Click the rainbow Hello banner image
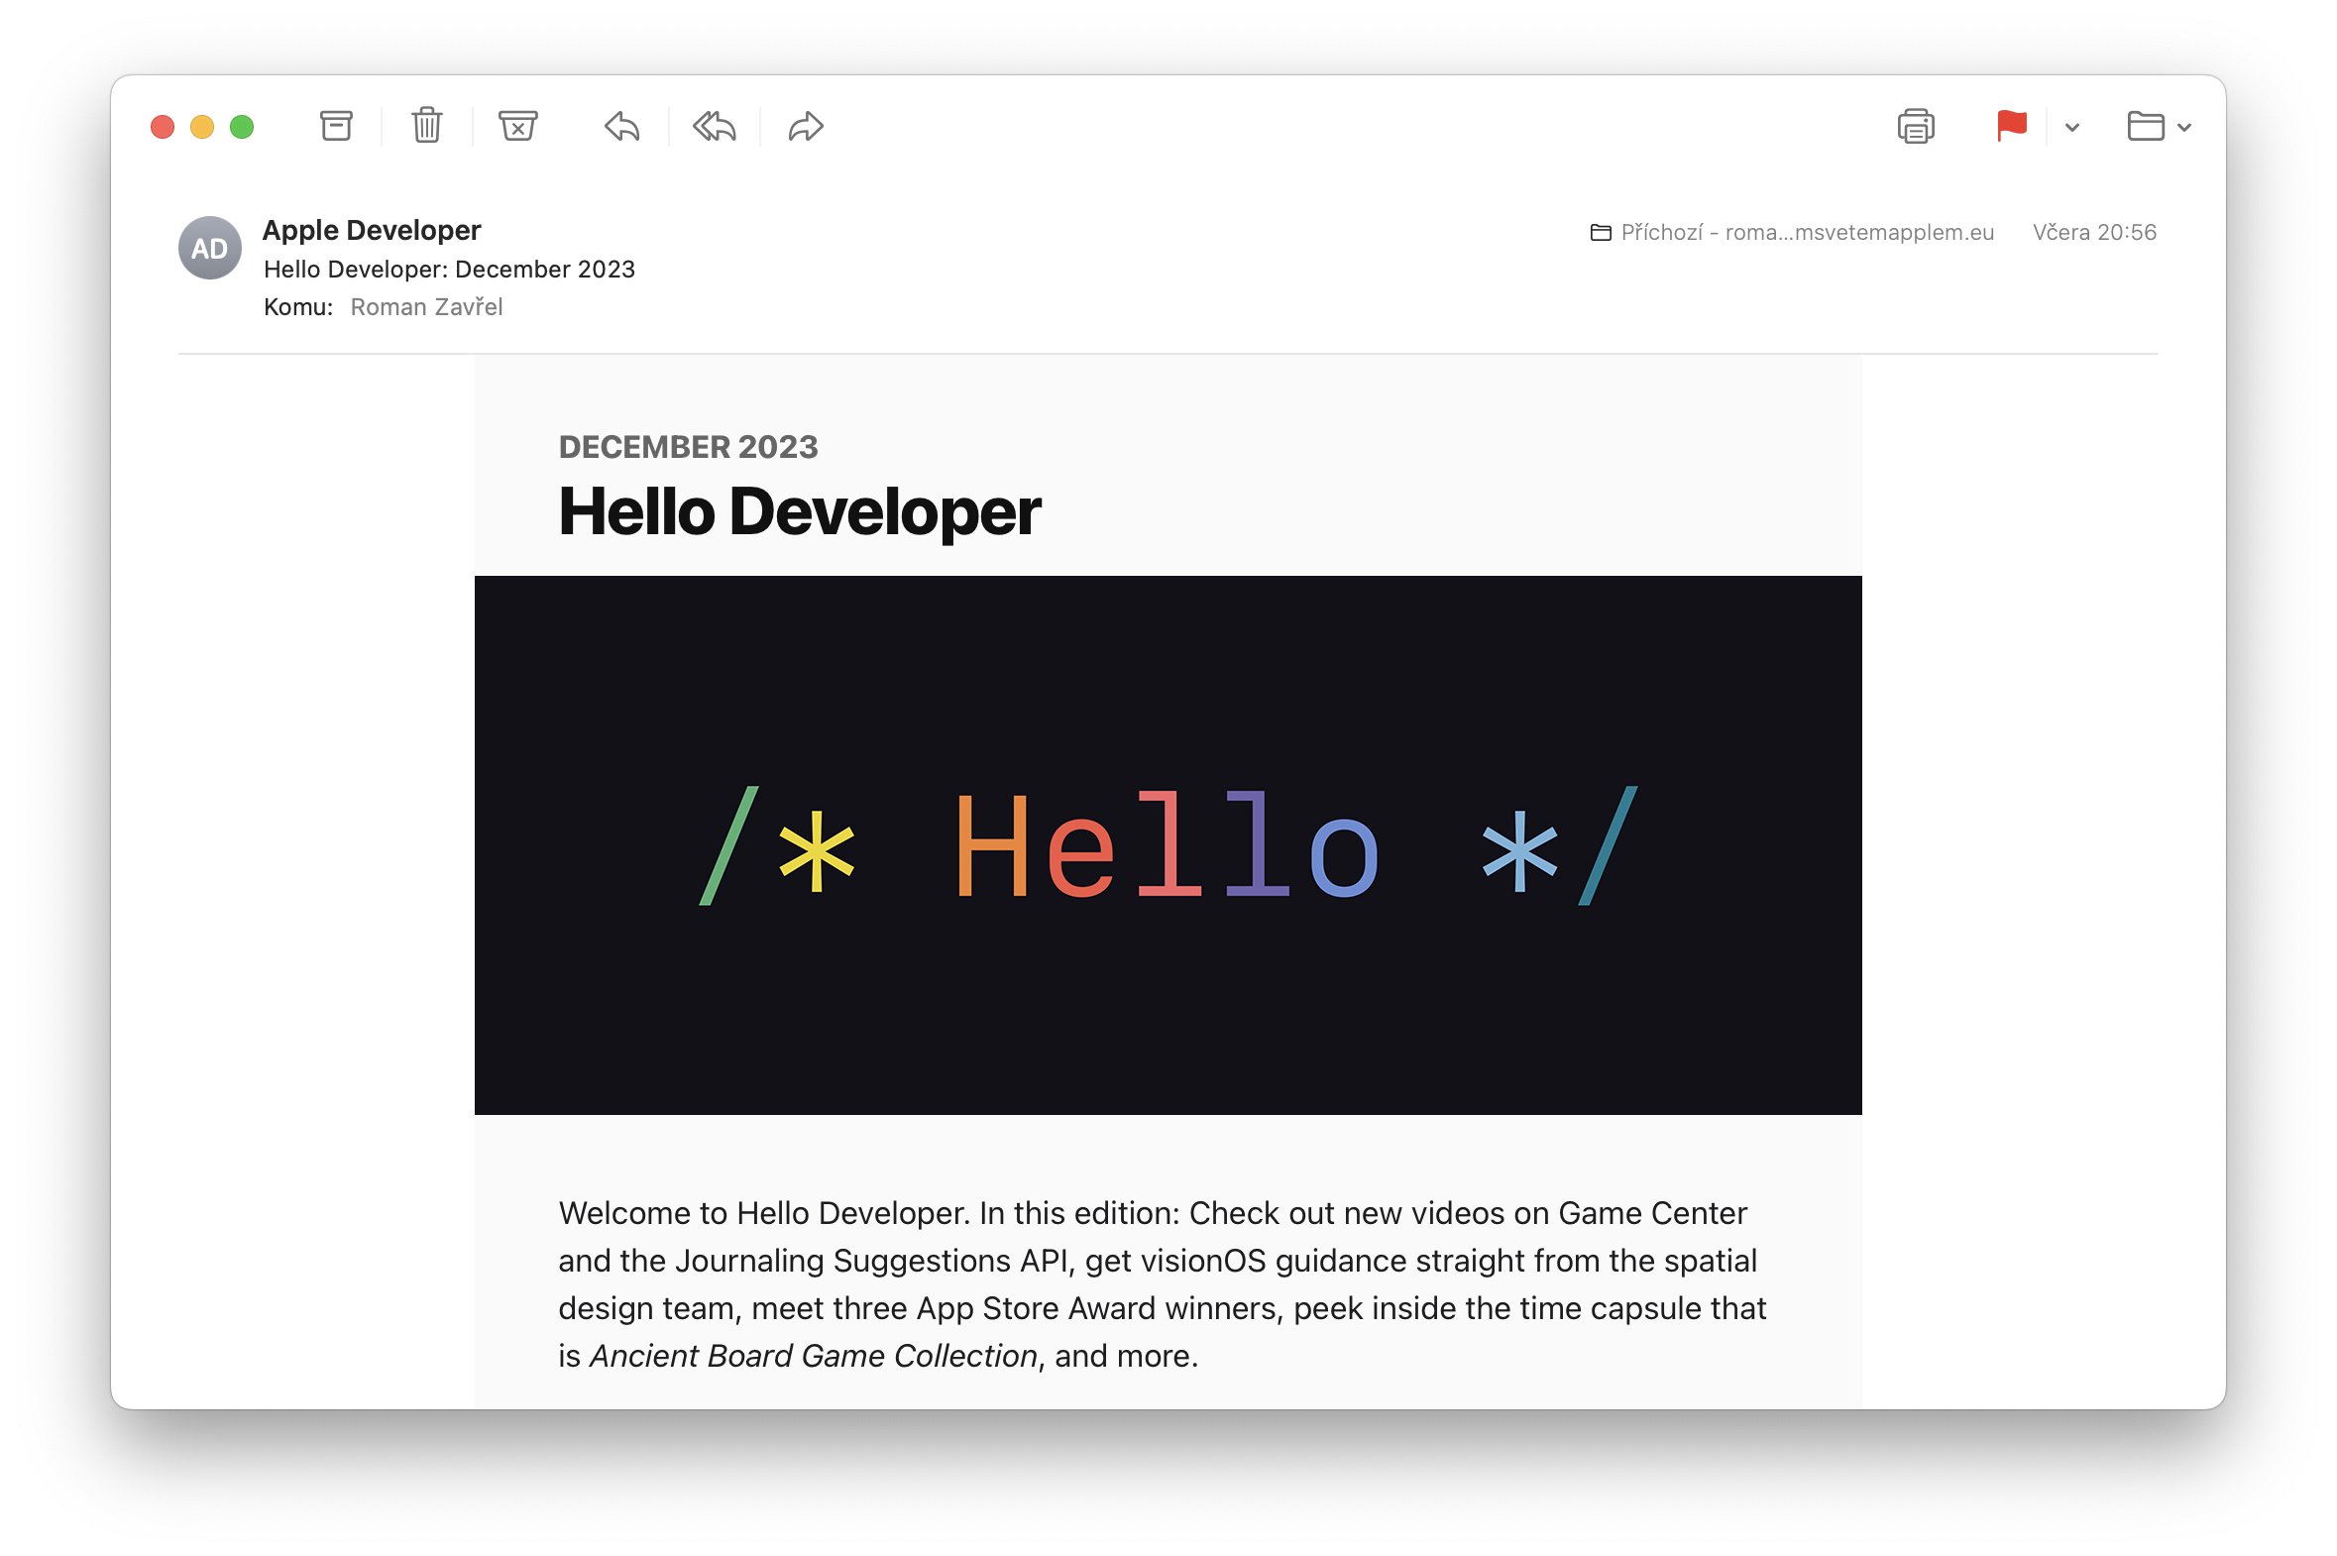This screenshot has height=1556, width=2337. [1167, 844]
